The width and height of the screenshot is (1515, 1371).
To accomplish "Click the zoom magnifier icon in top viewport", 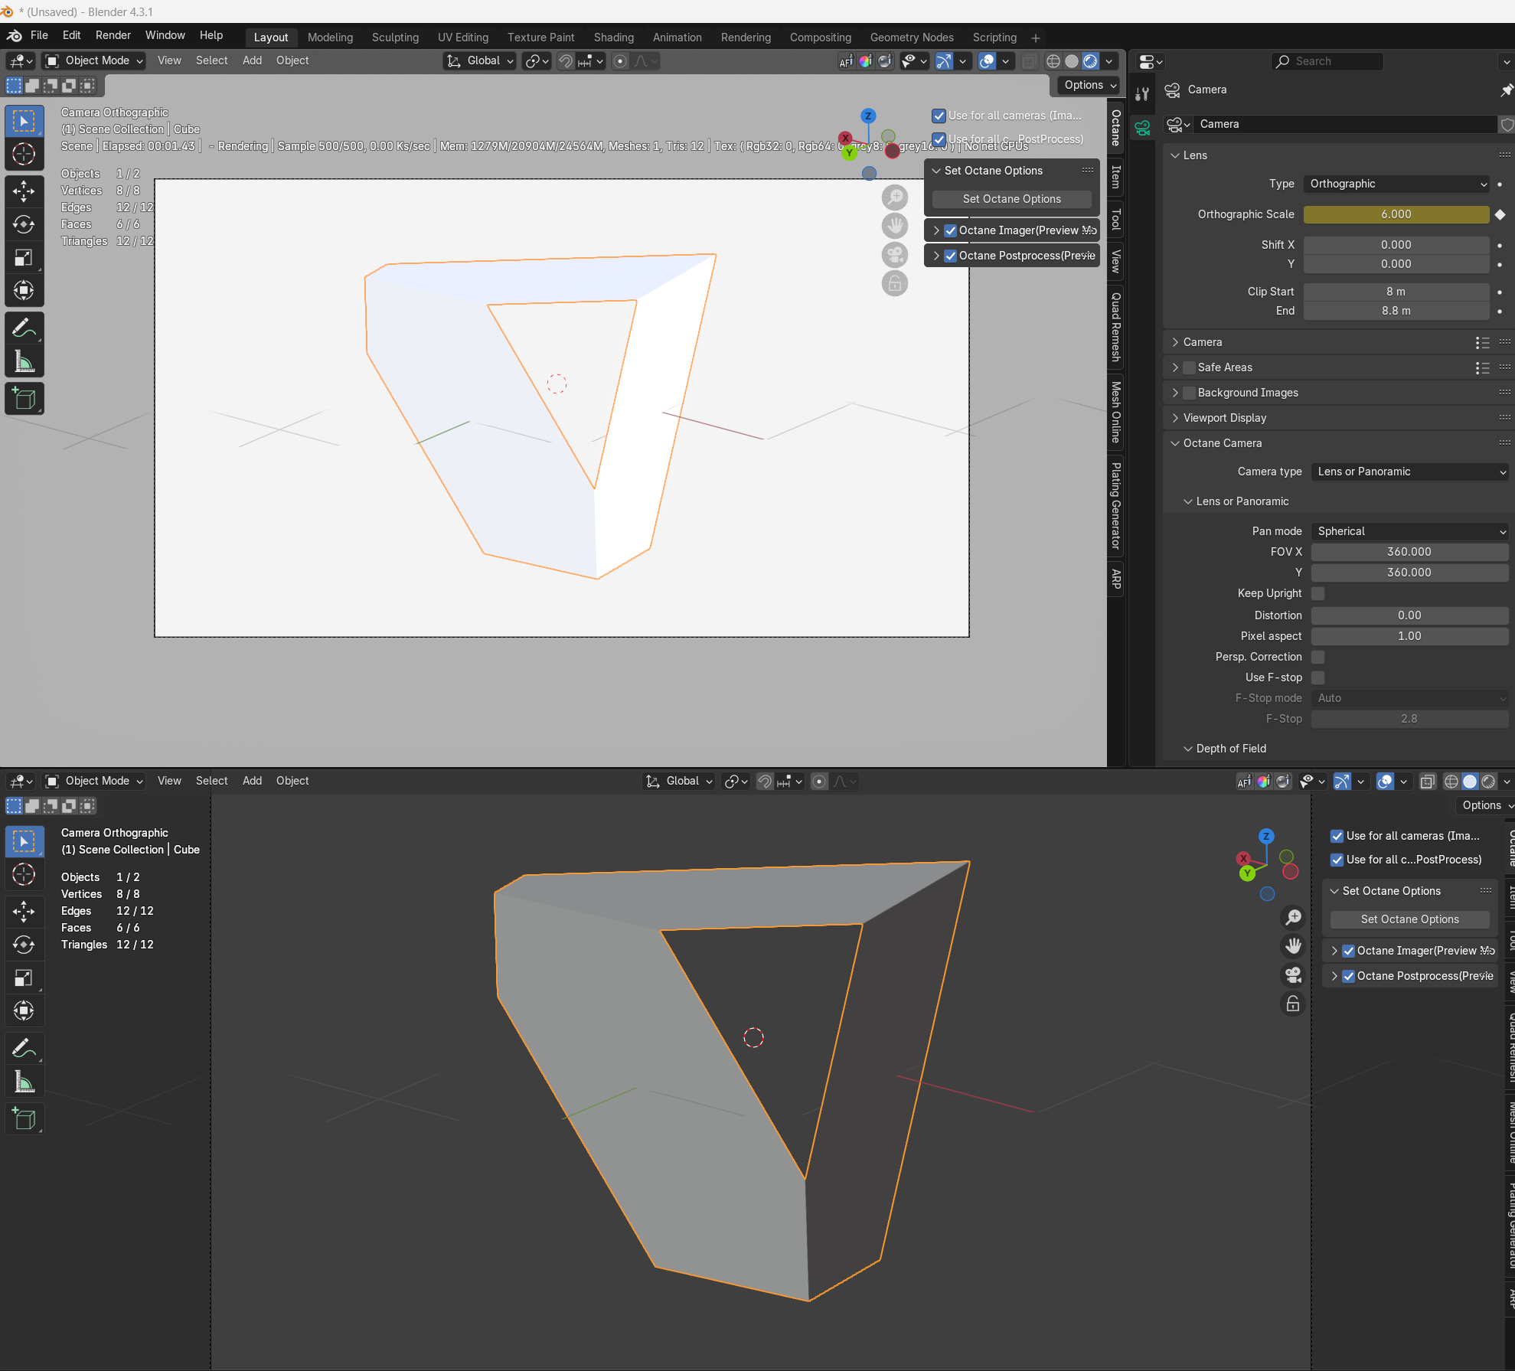I will [x=894, y=197].
